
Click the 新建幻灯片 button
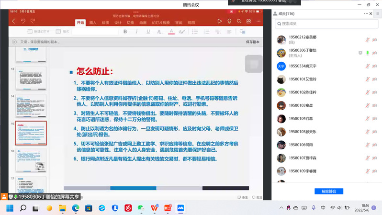38,32
